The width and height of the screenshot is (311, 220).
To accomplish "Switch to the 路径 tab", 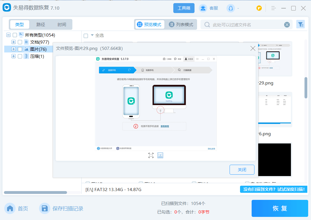I will (x=41, y=24).
